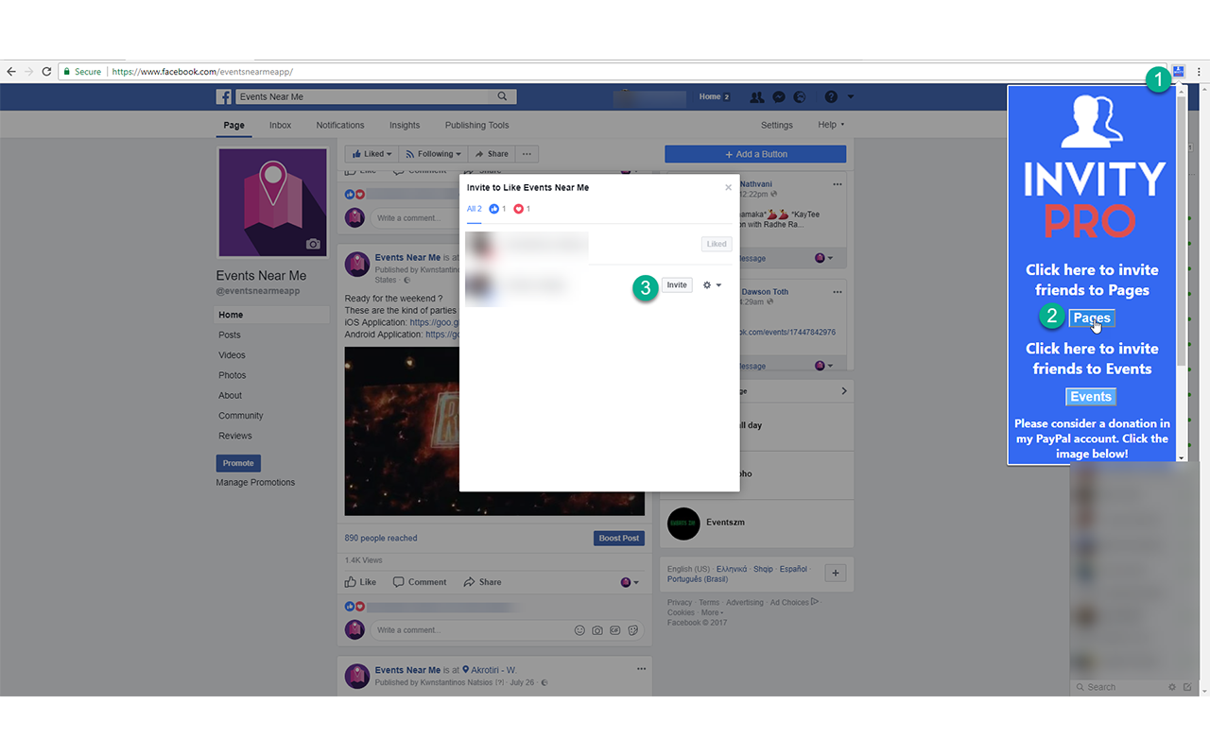Open friend requests icon

coord(757,96)
